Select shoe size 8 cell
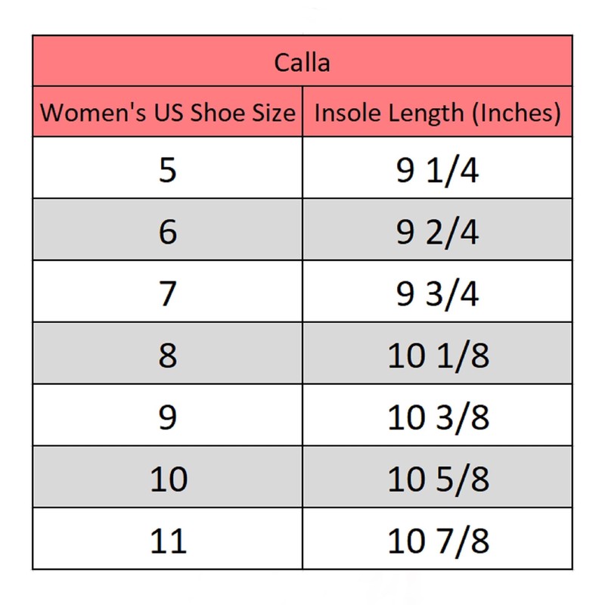Viewport: 605px width, 605px height. pos(167,355)
